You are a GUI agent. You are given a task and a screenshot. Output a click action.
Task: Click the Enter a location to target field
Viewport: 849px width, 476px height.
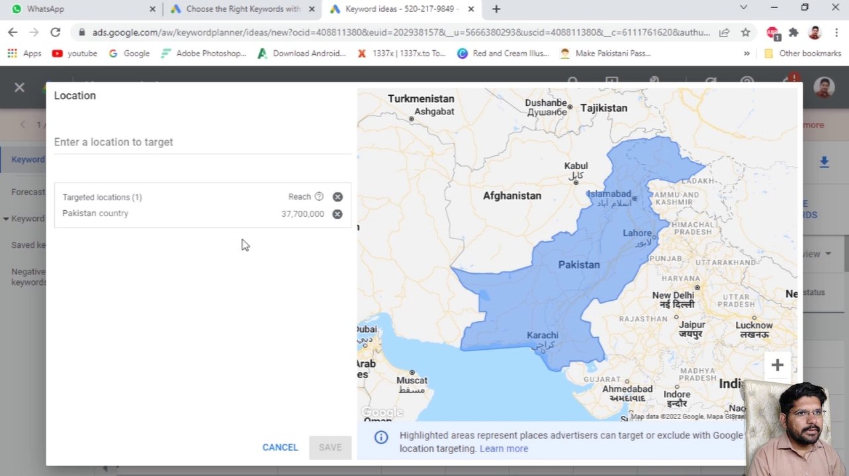[x=202, y=142]
